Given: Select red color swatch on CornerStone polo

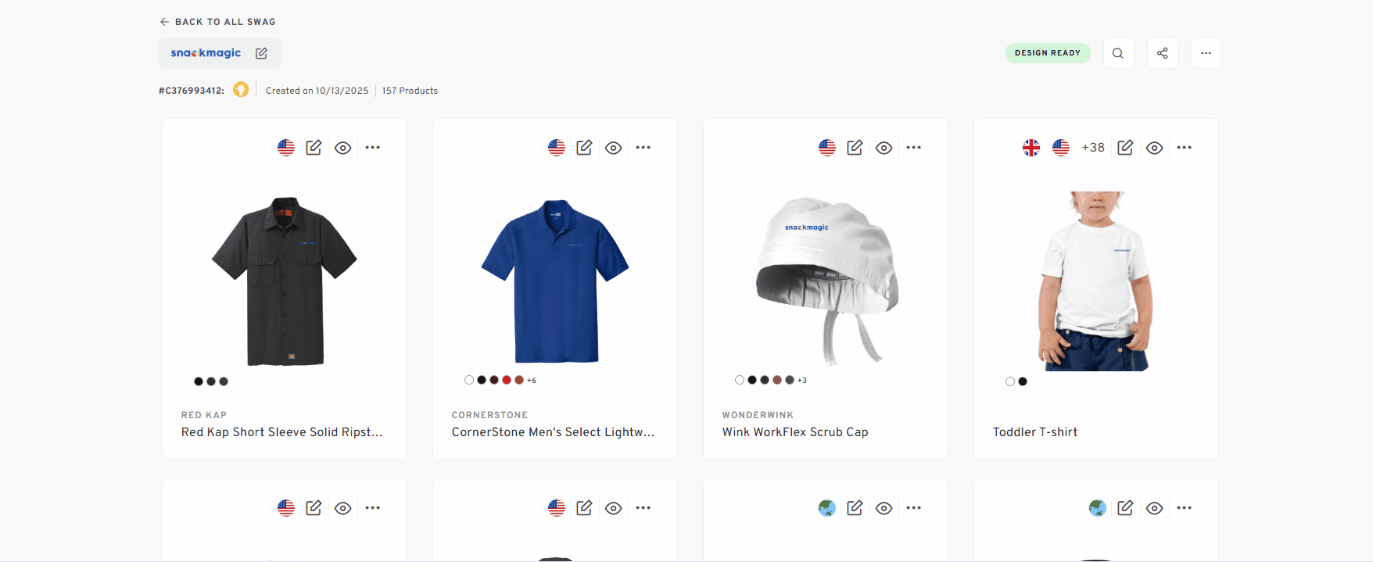Looking at the screenshot, I should click(507, 380).
